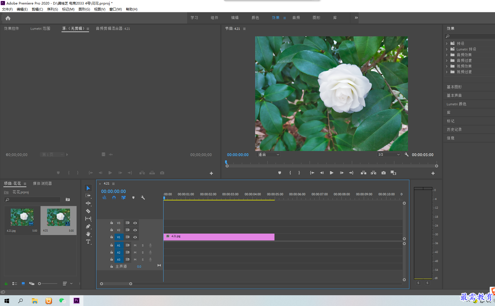Open comparison view in program monitor
Viewport: 495px width, 306px height.
[393, 173]
